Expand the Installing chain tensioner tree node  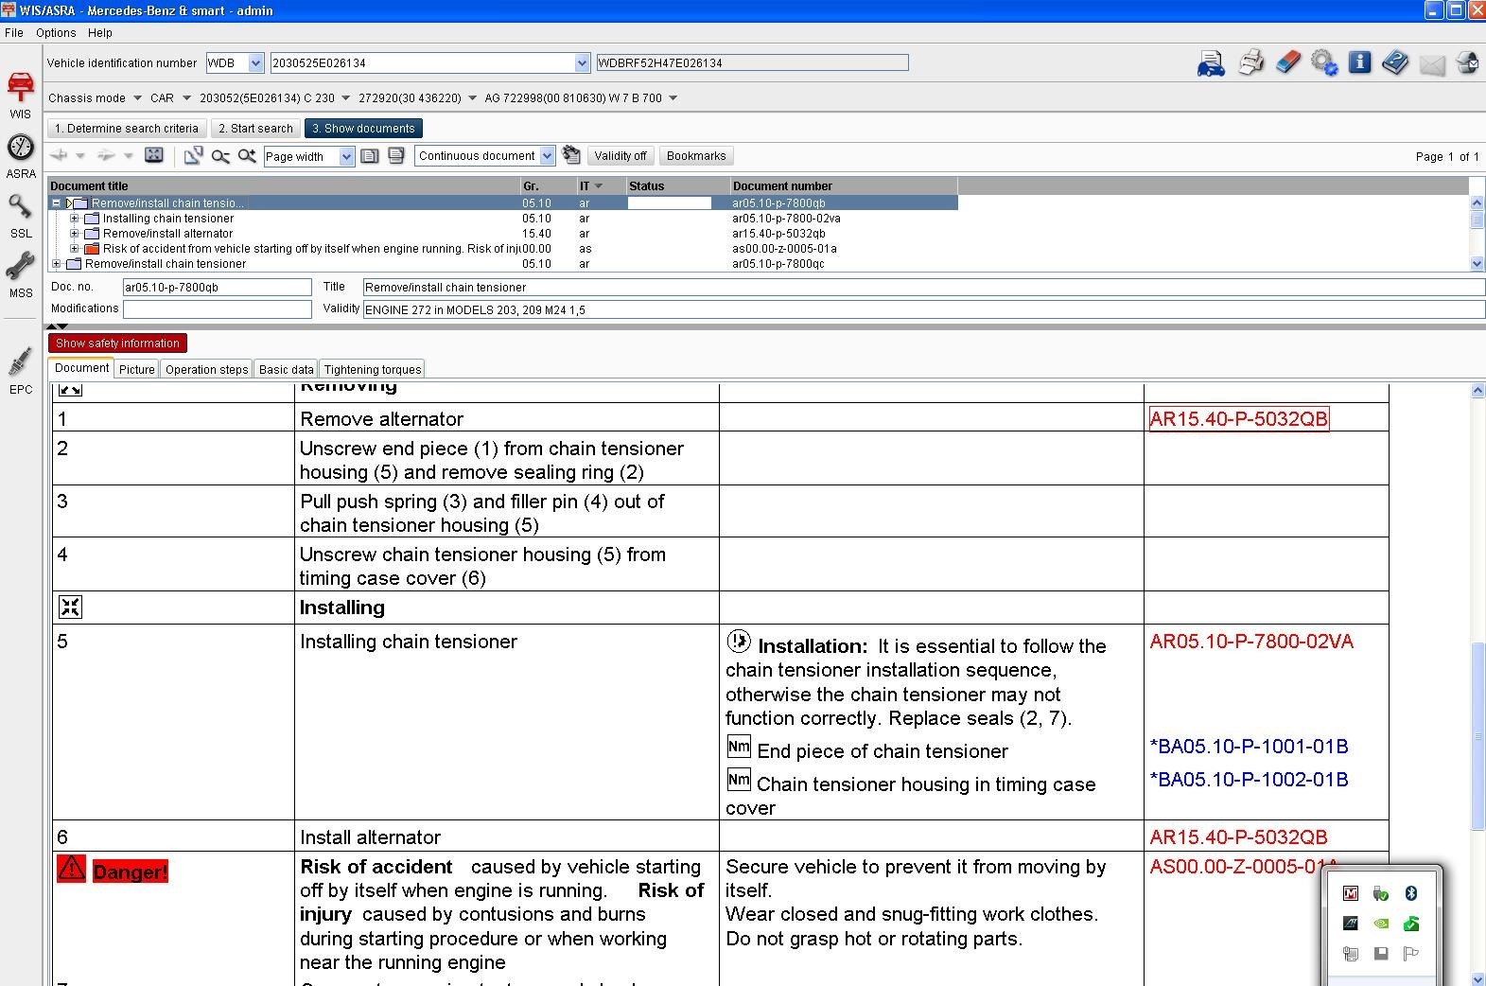[75, 219]
